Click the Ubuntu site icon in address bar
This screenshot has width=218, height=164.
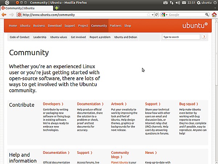click(20, 15)
